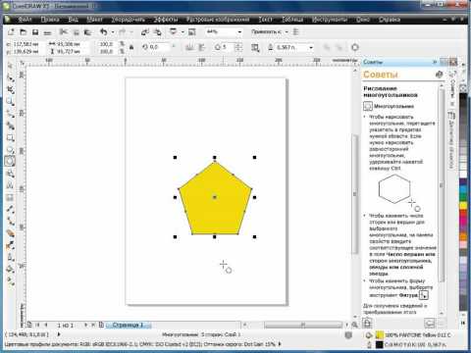Click the rotation angle field on property bar
471x353 pixels.
(159, 47)
